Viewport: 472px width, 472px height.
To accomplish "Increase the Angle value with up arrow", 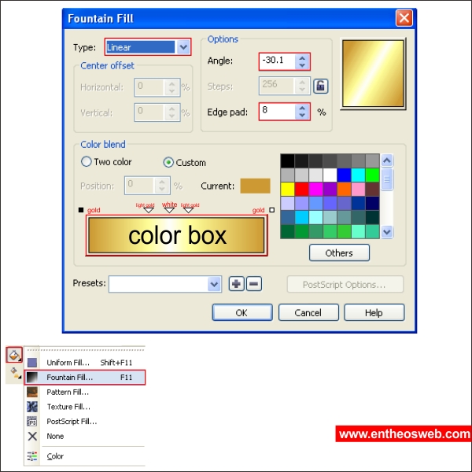I will click(303, 57).
